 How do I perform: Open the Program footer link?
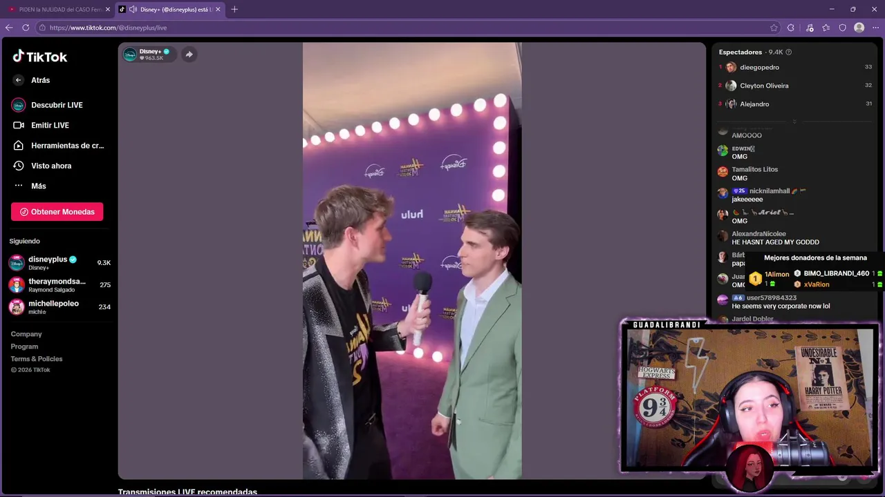click(x=24, y=347)
